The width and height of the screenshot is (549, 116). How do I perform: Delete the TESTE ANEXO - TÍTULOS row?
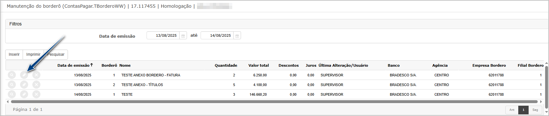click(x=36, y=85)
